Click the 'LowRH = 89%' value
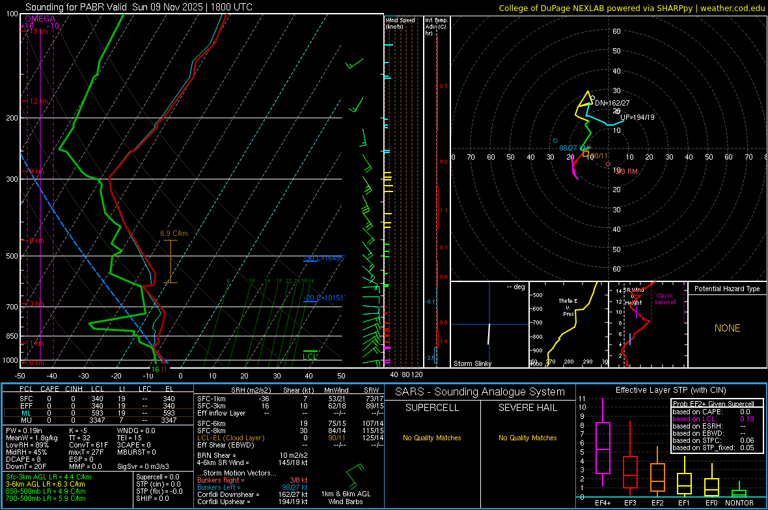The height and width of the screenshot is (510, 768). (27, 445)
